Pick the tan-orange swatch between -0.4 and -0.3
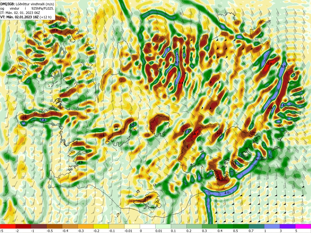311x233 pixels. 70,226
